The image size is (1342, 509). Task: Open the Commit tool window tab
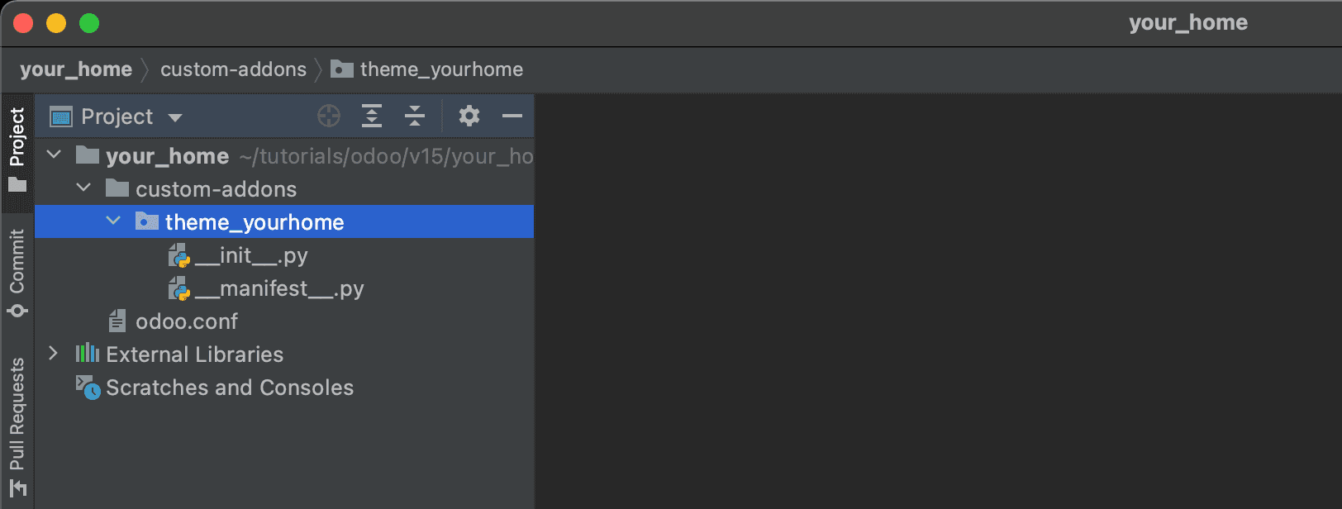(17, 274)
